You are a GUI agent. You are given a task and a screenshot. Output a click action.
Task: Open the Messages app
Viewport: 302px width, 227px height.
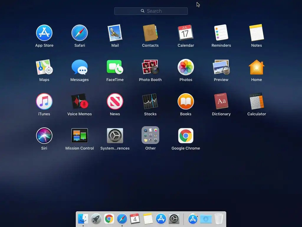coord(80,67)
